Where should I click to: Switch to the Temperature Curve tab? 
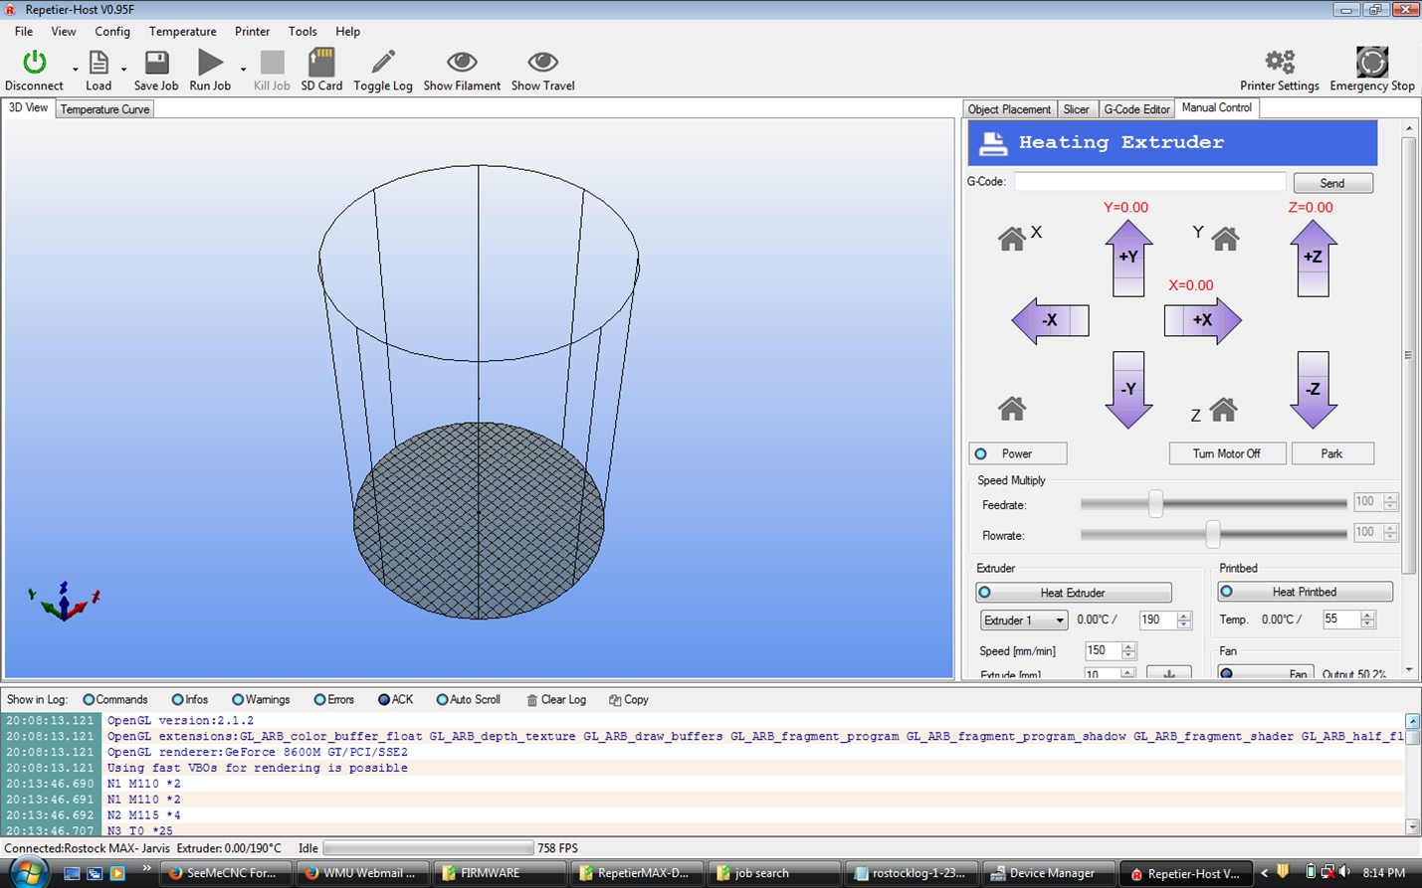(104, 109)
